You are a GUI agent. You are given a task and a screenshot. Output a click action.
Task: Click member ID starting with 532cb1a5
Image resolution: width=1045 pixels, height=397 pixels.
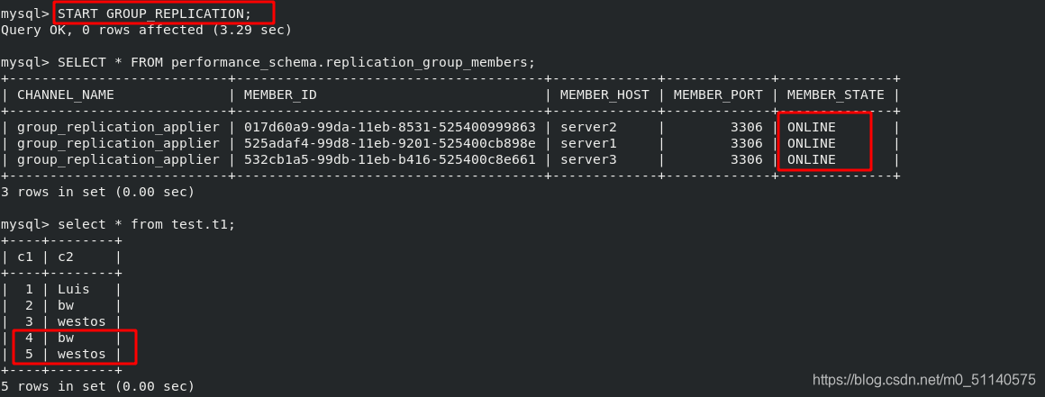point(389,159)
